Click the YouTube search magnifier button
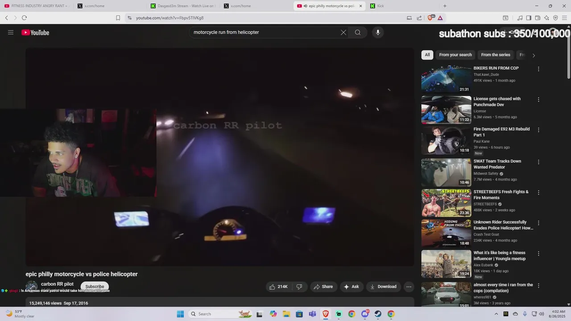Screen dimensions: 571x321 click(x=358, y=32)
